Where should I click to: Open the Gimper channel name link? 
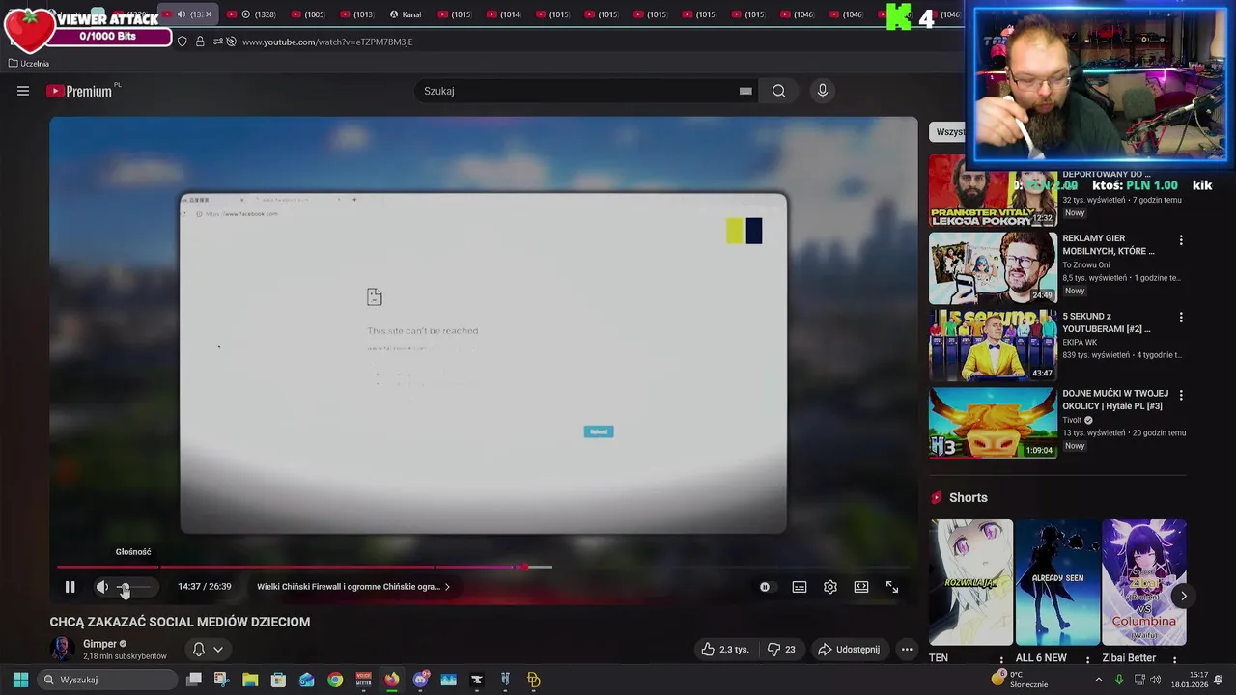click(x=99, y=644)
